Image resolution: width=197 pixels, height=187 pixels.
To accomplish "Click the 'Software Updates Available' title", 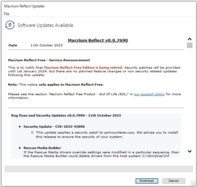I will click(x=45, y=25).
